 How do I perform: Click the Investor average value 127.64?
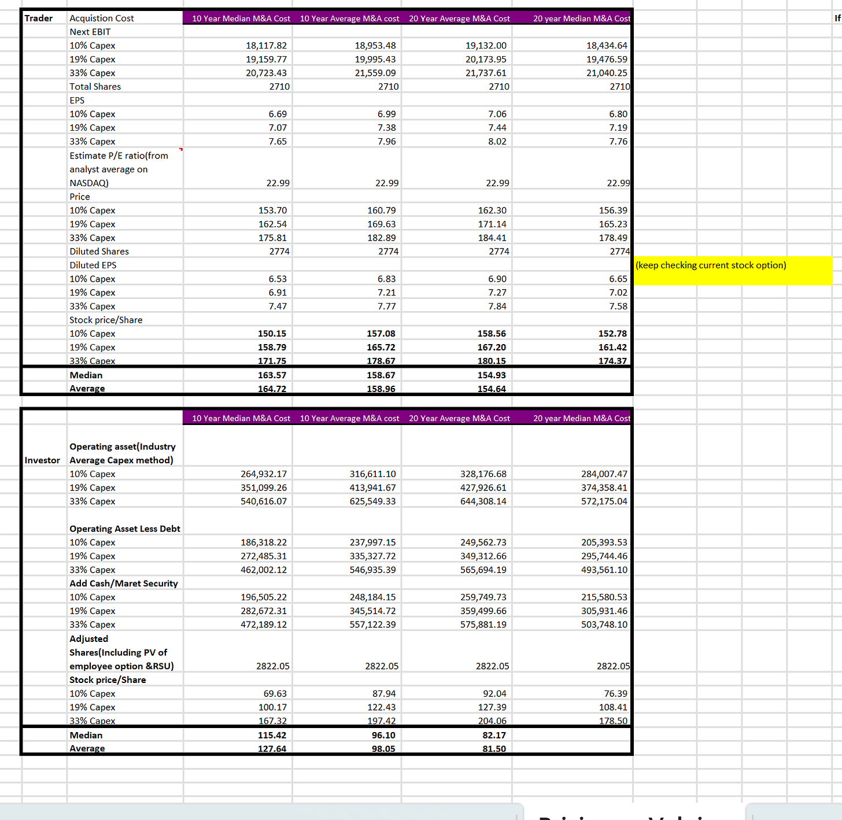(272, 748)
